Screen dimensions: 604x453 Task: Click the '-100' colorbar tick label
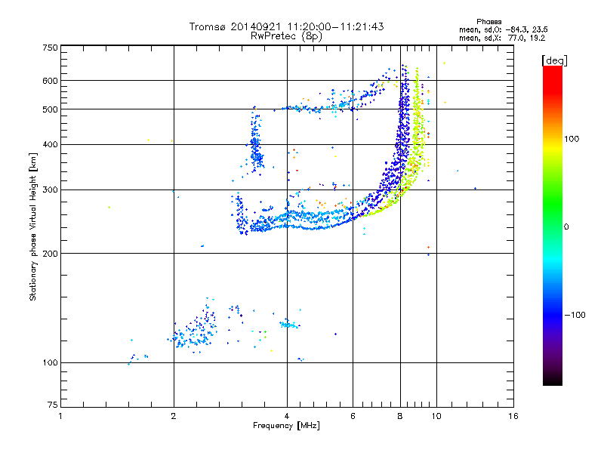[x=575, y=315]
